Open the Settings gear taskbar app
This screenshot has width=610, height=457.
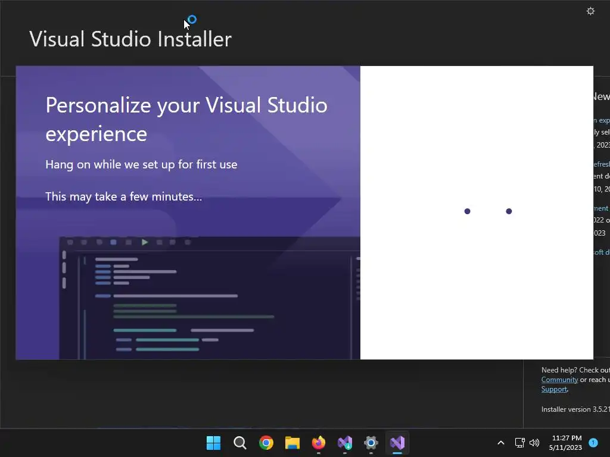pos(371,443)
